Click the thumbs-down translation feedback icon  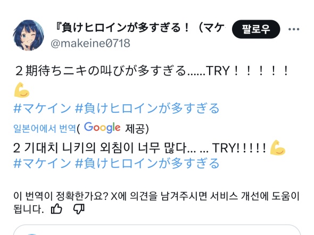(79, 209)
